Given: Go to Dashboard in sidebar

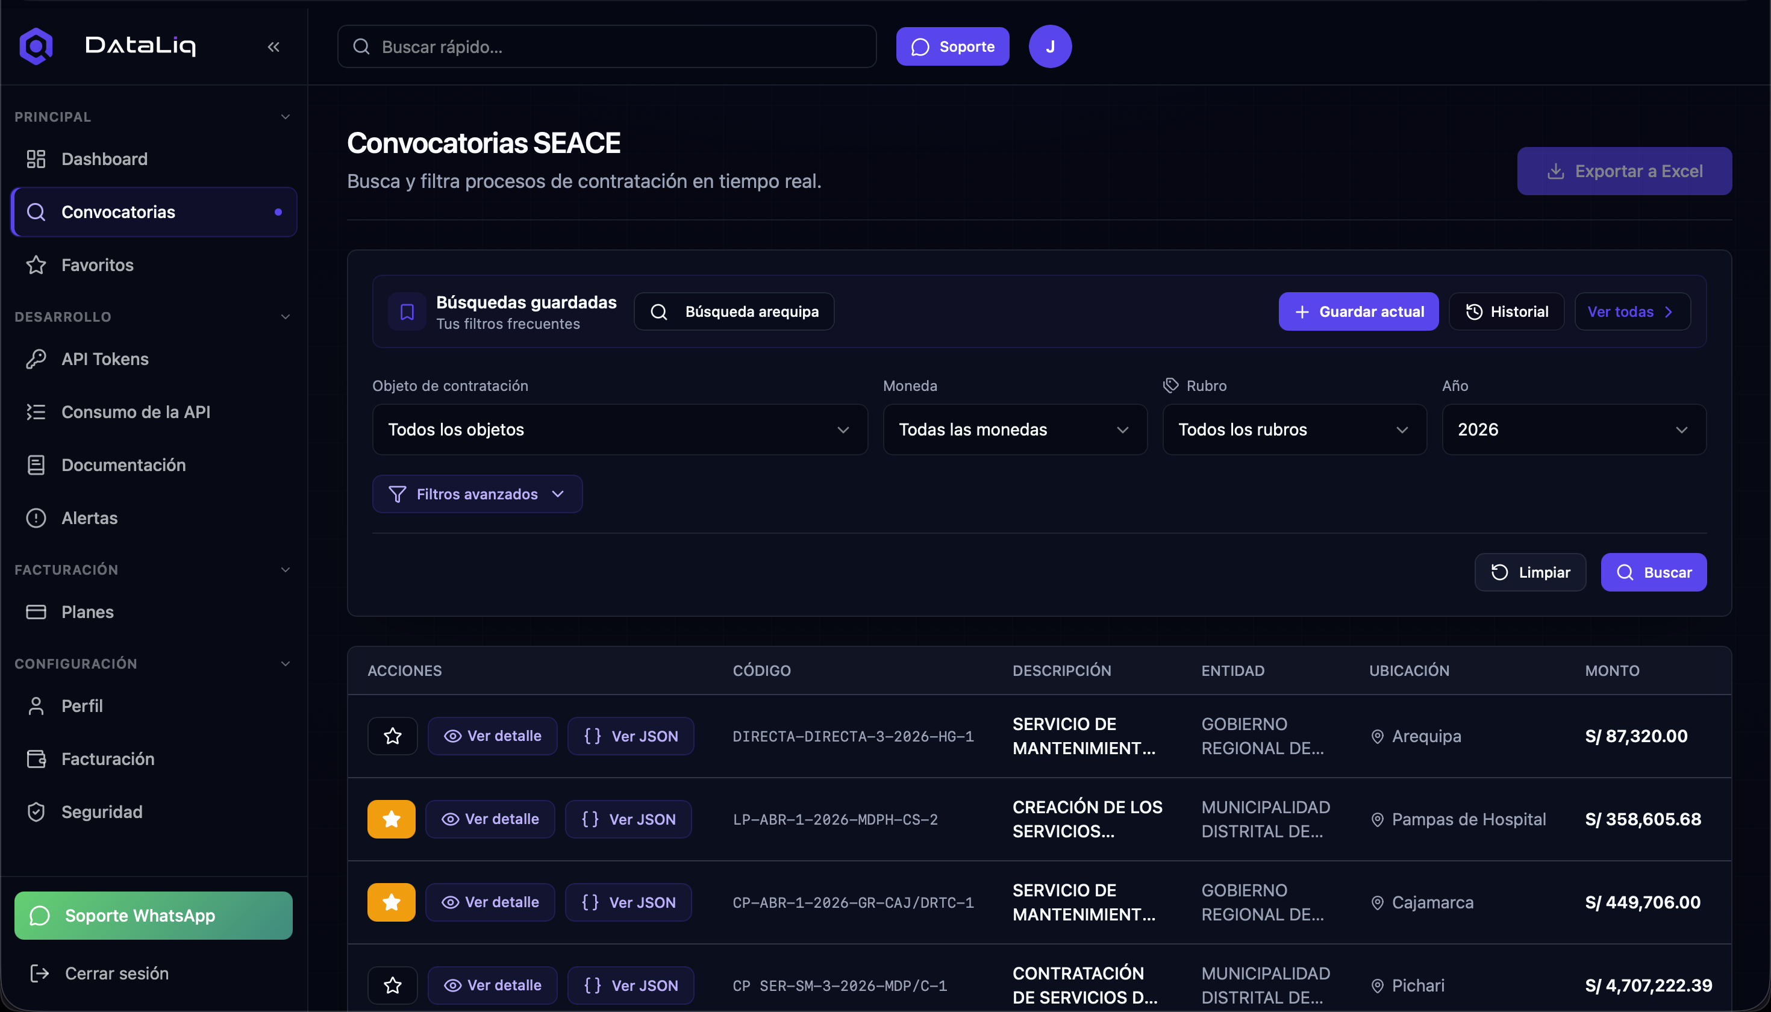Looking at the screenshot, I should tap(154, 159).
